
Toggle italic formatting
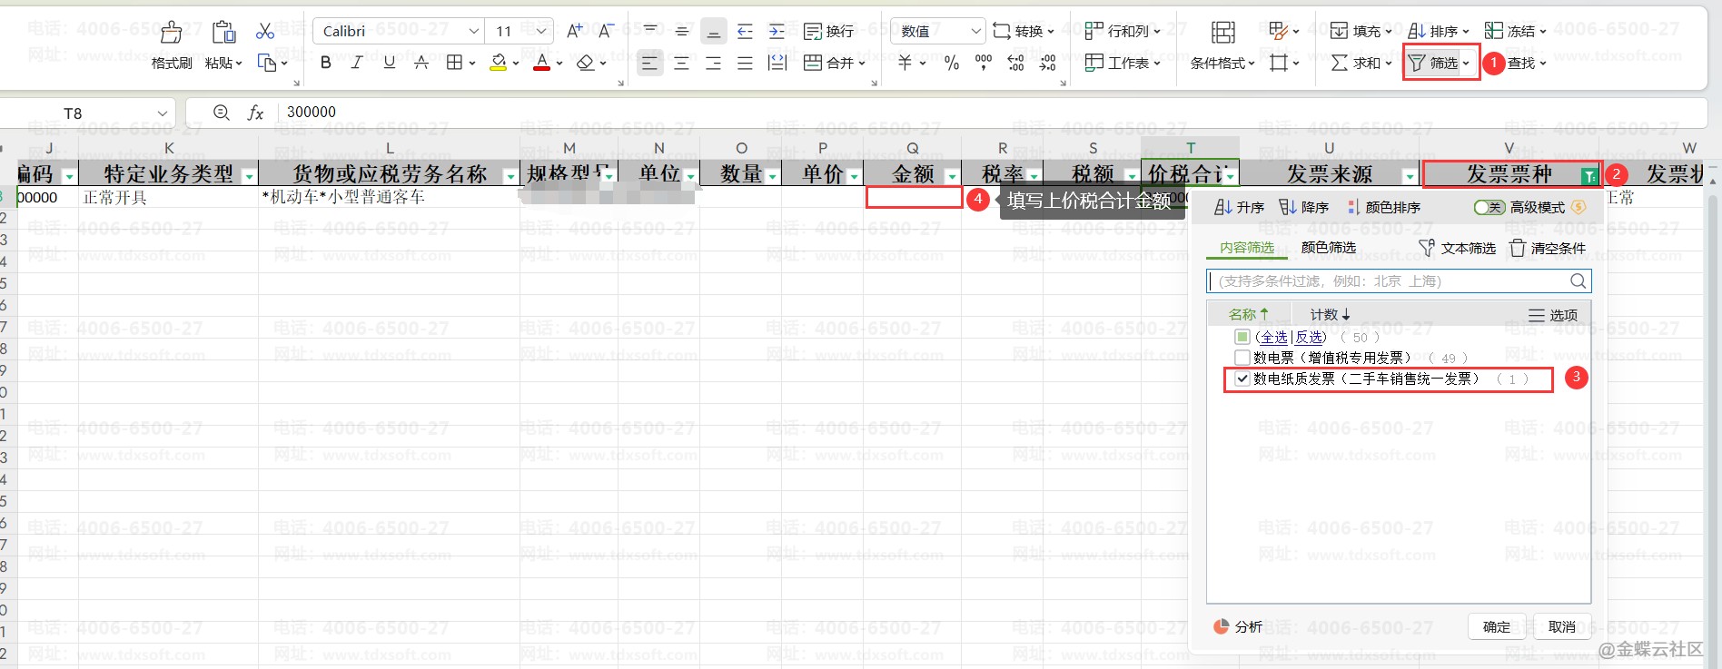coord(357,63)
